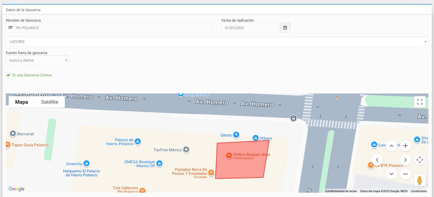434x197 pixels.
Task: Click the Sliders Burguer shop marker
Action: tap(229, 156)
